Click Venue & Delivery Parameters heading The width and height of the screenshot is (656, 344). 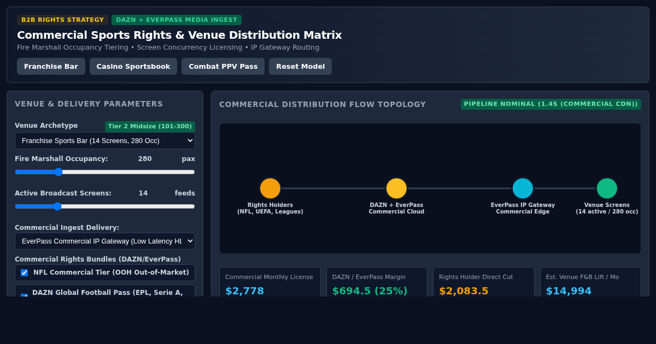tap(89, 104)
